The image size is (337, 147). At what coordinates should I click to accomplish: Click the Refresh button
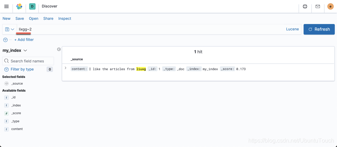[x=319, y=29]
